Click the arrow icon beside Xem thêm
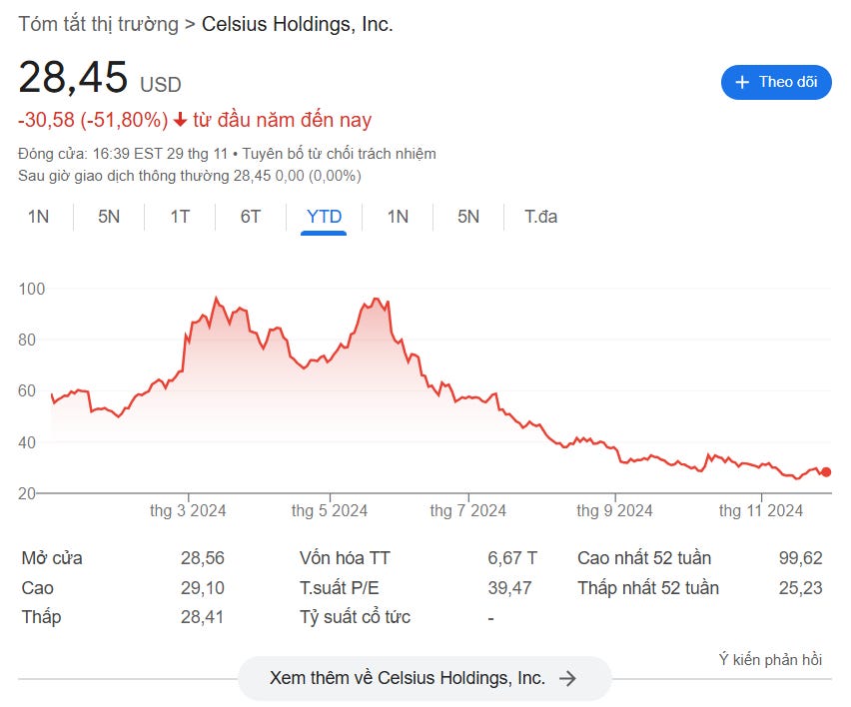The height and width of the screenshot is (707, 851). click(x=567, y=678)
